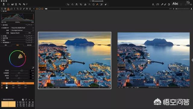Screen dimensions: 193x109
Task: Click the Import images download icon
Action: [4, 4]
